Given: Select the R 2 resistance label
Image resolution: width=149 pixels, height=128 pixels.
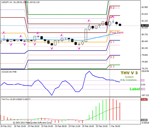Looking at the screenshot, I should pyautogui.click(x=112, y=8).
